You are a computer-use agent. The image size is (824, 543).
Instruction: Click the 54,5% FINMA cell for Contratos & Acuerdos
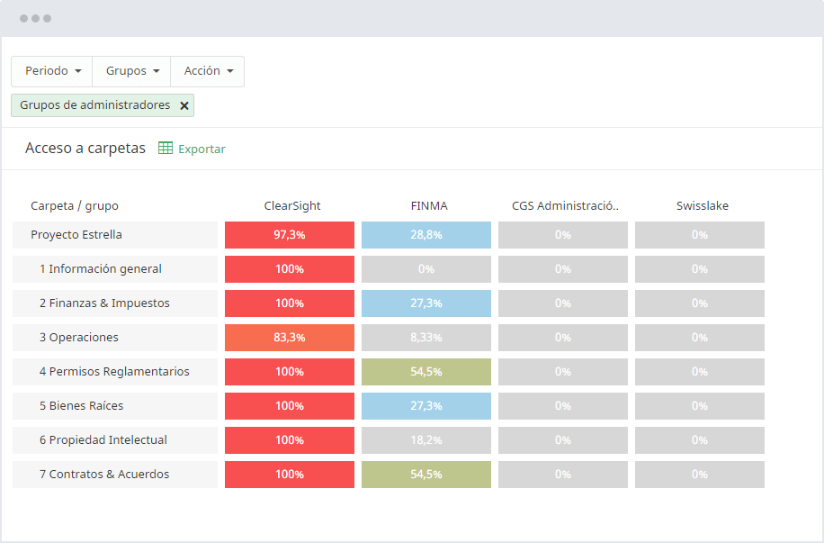click(x=426, y=474)
